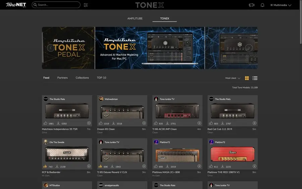The width and height of the screenshot is (302, 189).
Task: Download Bad Cat Cub 111 30 R
Action: [x=222, y=123]
